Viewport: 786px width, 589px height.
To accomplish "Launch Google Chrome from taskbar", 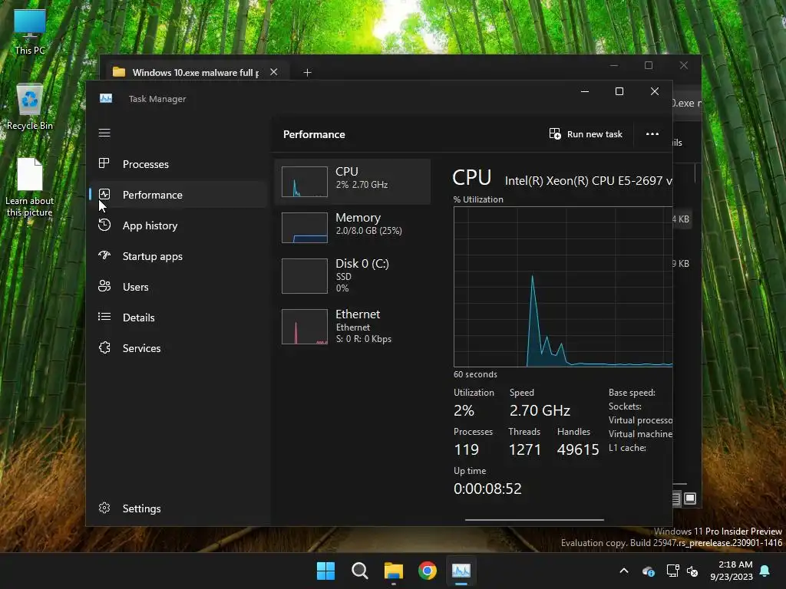I will 428,571.
